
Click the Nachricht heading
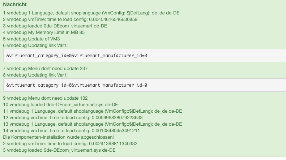pos(14,4)
